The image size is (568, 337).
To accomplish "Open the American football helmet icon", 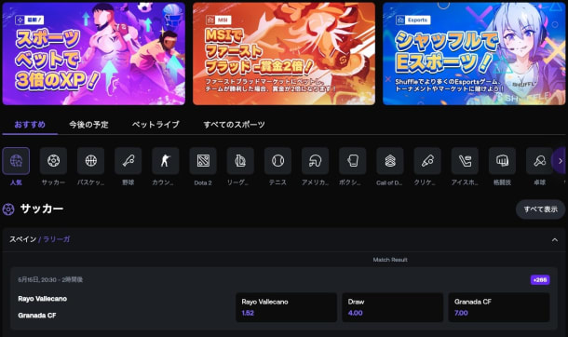I will [315, 161].
